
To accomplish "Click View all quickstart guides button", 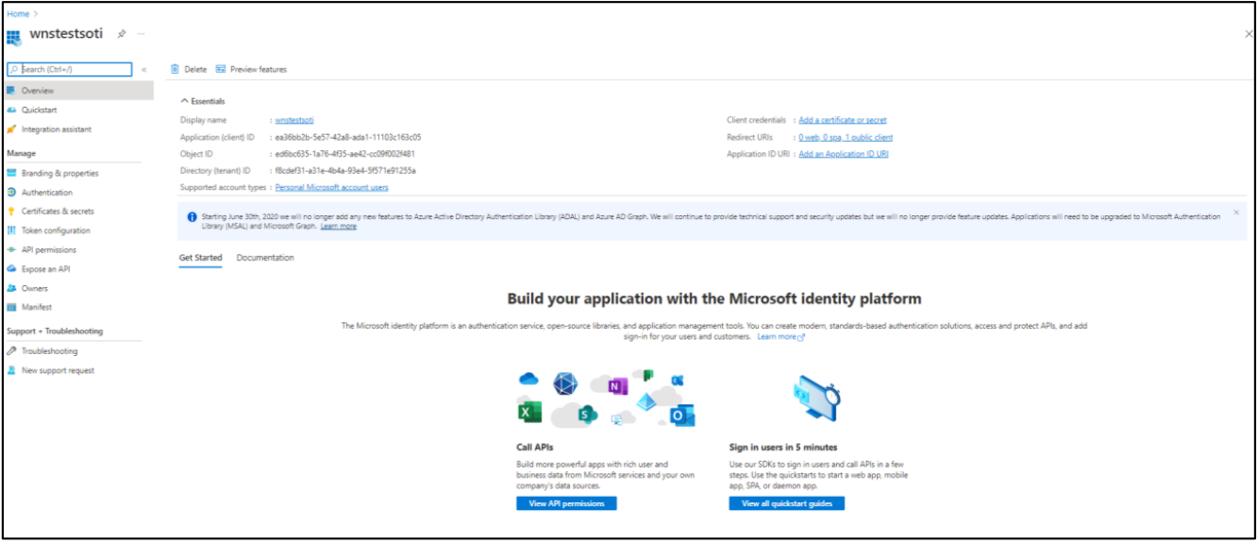I will [x=786, y=503].
